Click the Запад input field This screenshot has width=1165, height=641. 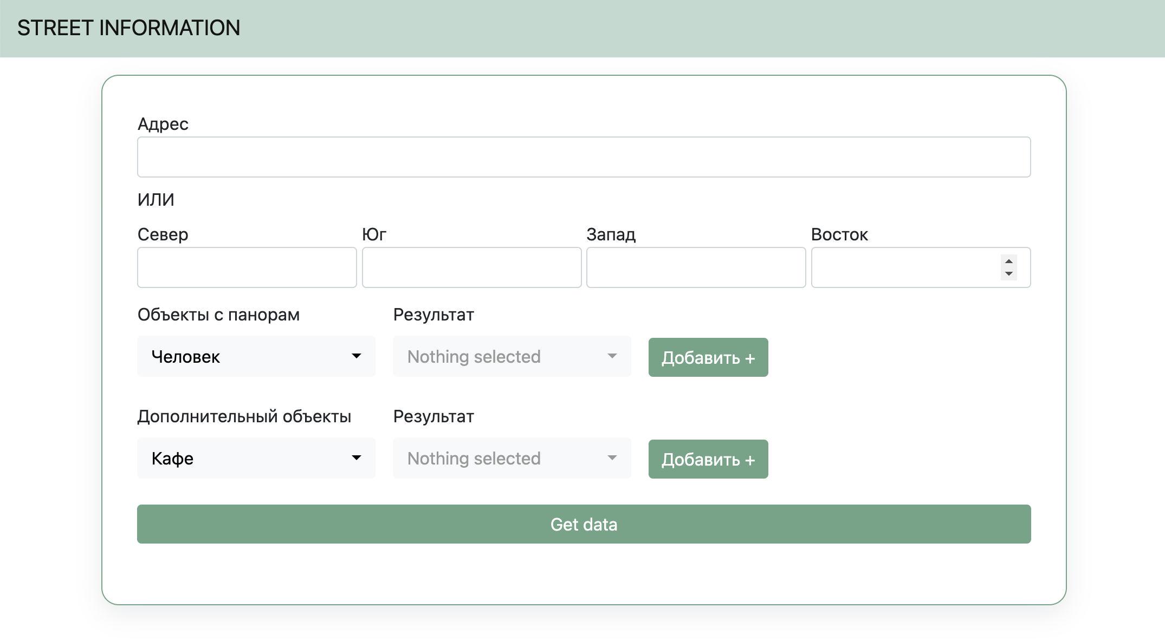(696, 267)
